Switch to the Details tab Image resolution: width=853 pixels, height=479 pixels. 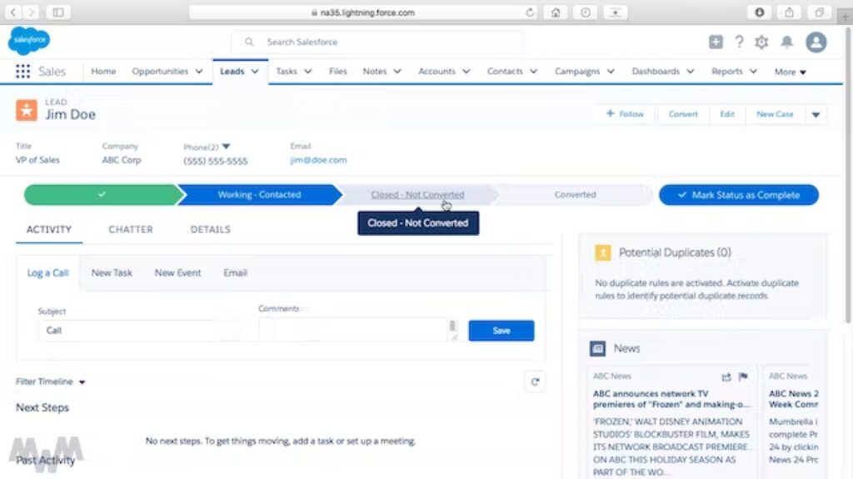coord(211,230)
